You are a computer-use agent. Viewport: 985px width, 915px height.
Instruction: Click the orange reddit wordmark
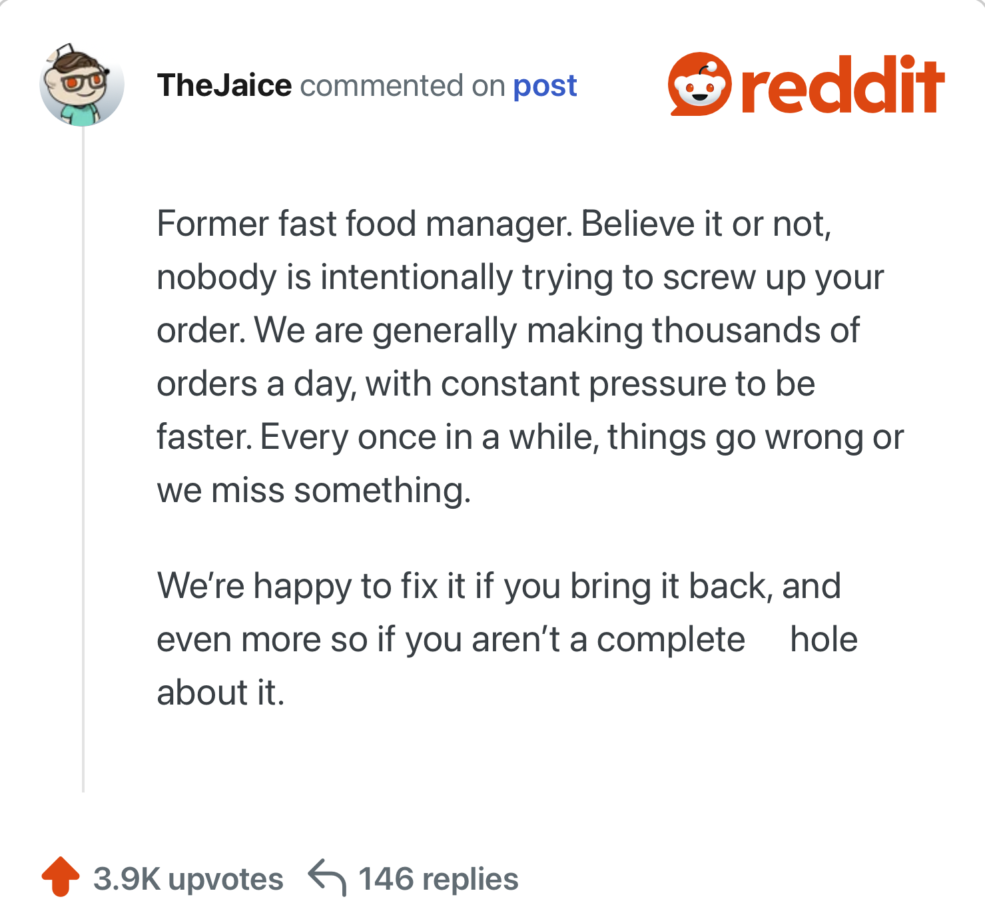pos(842,85)
